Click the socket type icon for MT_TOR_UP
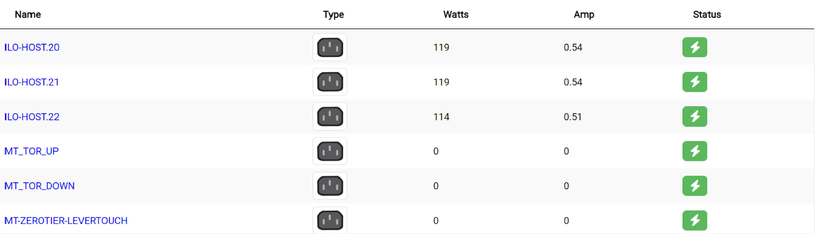The image size is (815, 234). (330, 151)
